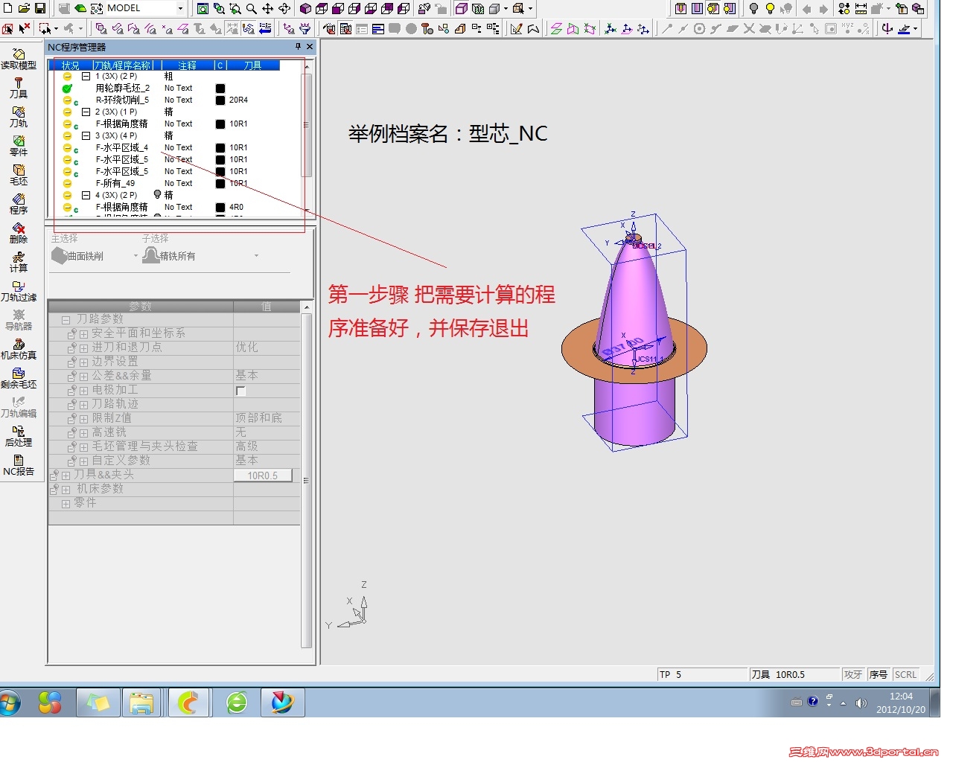Image resolution: width=953 pixels, height=762 pixels.
Task: Click the parameter table scroll-up arrow
Action: [x=306, y=307]
